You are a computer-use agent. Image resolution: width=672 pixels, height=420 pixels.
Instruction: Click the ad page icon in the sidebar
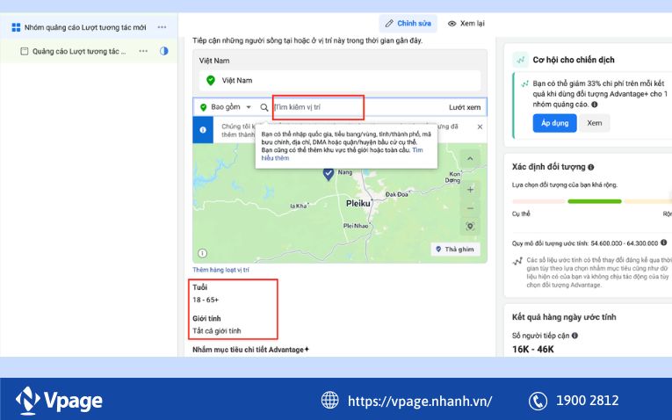tap(25, 52)
